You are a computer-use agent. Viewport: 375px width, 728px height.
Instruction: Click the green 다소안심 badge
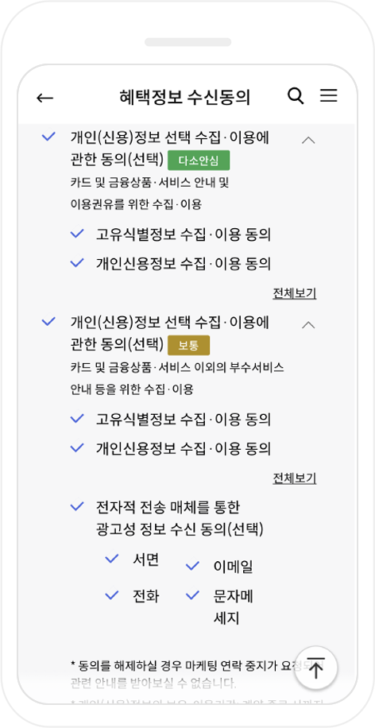point(199,161)
